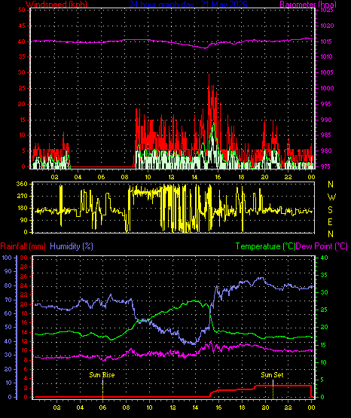Click the W compass direction letter
The height and width of the screenshot is (418, 351).
(x=331, y=197)
